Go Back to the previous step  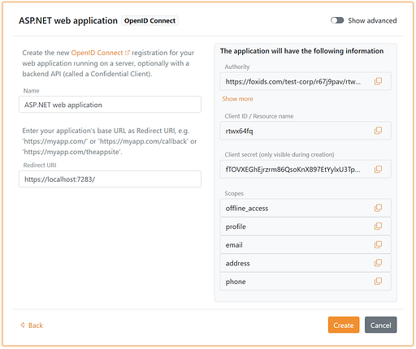(32, 325)
